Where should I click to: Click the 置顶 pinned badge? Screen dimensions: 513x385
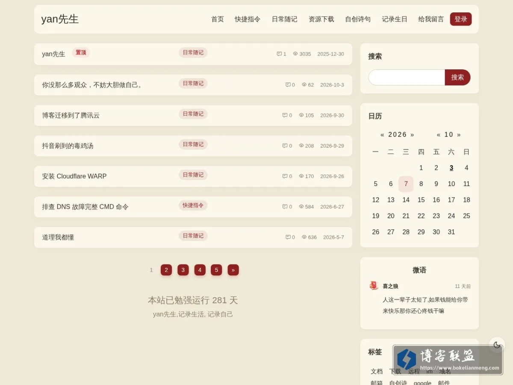(81, 53)
